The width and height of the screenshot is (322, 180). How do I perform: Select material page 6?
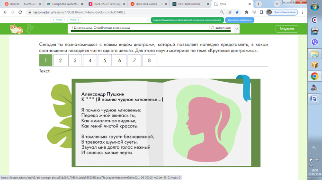119,60
